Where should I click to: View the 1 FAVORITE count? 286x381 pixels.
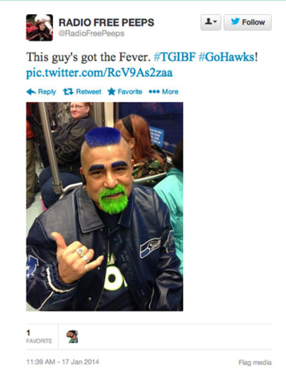coord(39,337)
